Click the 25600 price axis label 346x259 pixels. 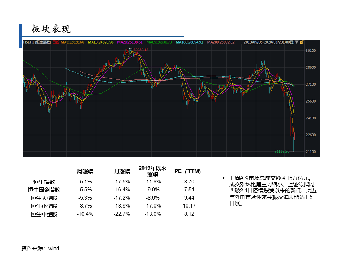(311, 101)
